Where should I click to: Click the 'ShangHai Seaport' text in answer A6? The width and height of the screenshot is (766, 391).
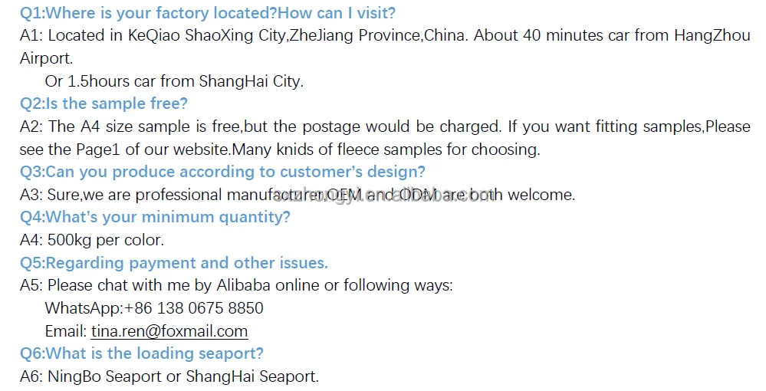[x=251, y=376]
